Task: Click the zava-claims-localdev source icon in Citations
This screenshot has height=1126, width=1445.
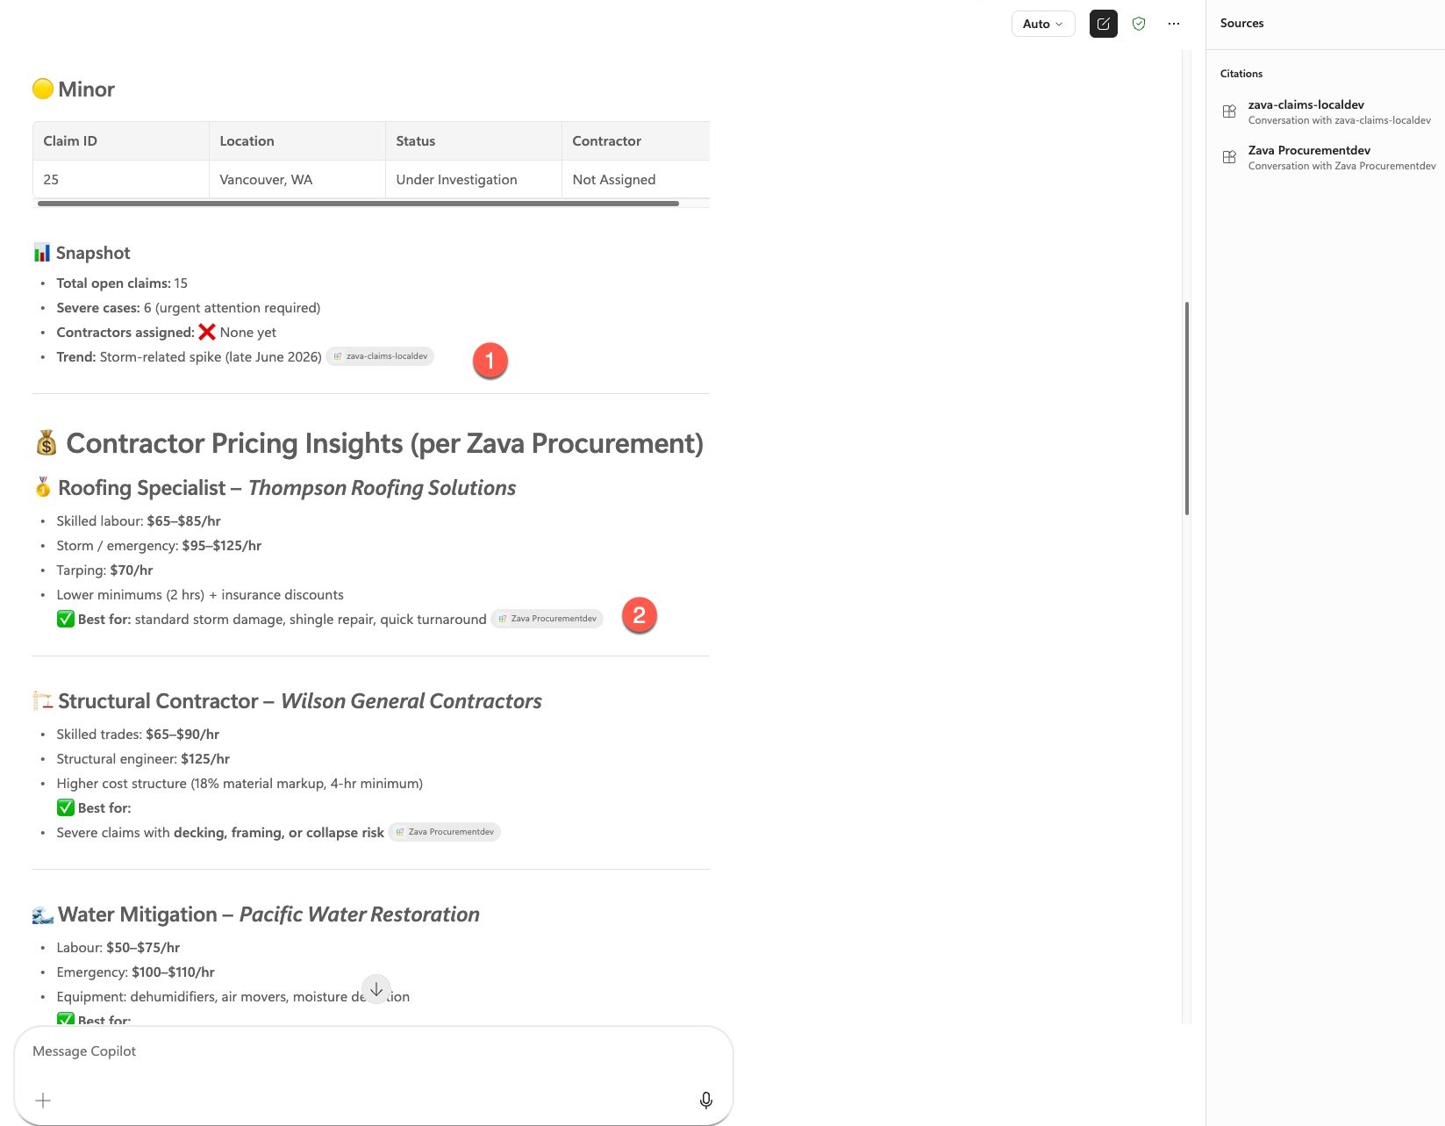Action: pyautogui.click(x=1229, y=111)
